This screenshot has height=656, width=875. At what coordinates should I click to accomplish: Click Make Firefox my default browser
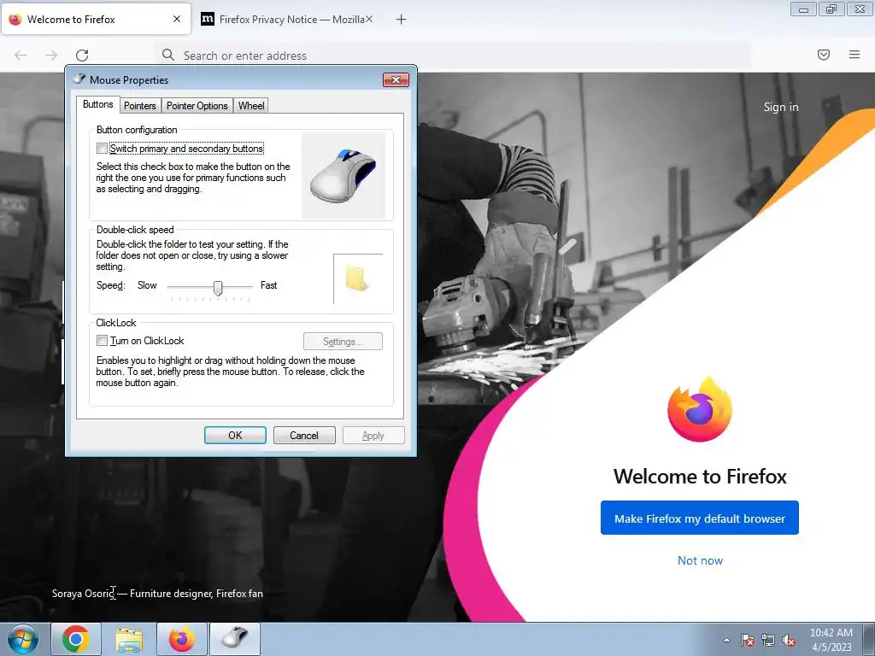[699, 518]
